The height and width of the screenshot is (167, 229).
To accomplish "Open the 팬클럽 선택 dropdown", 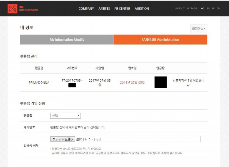I will click(x=66, y=116).
